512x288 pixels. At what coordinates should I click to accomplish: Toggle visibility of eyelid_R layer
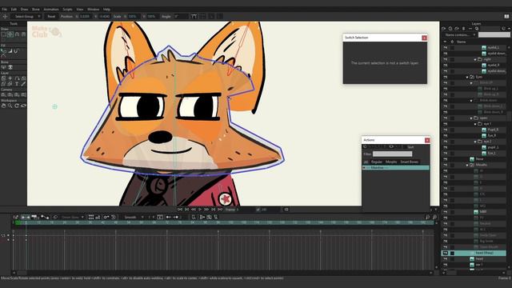pos(446,66)
